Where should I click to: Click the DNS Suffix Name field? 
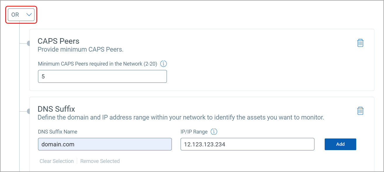point(105,144)
